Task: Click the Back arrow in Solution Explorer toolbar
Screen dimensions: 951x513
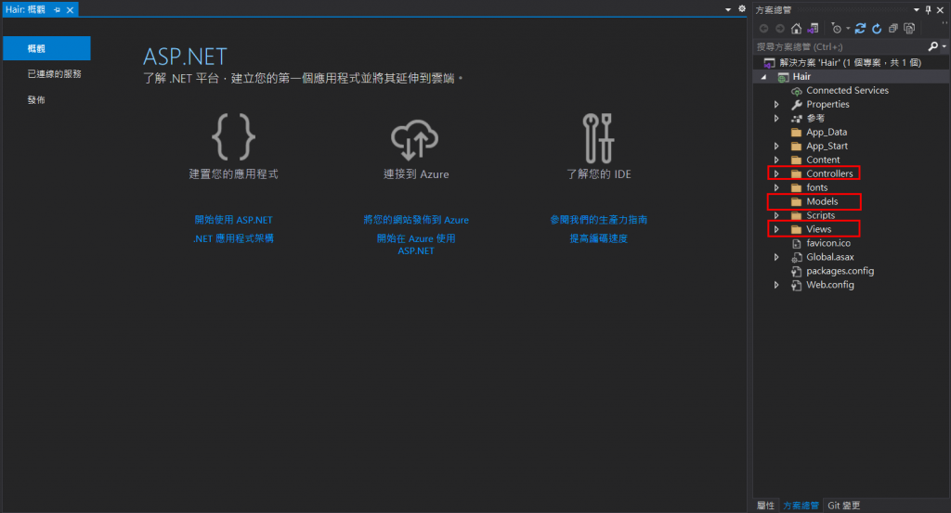Action: [x=763, y=29]
